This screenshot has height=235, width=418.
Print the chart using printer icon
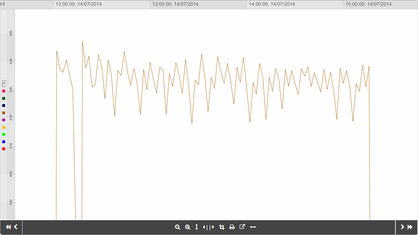tap(232, 227)
